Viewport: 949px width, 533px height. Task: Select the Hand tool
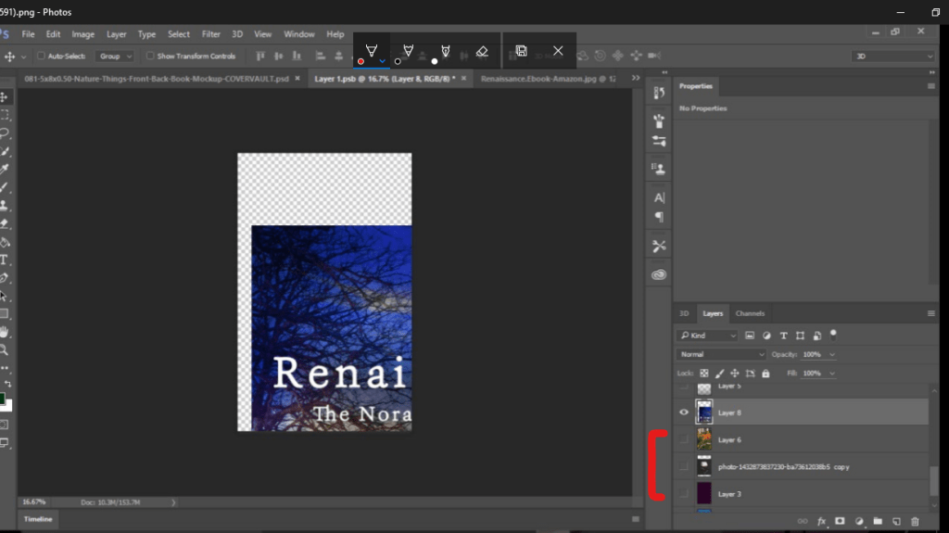pyautogui.click(x=5, y=332)
